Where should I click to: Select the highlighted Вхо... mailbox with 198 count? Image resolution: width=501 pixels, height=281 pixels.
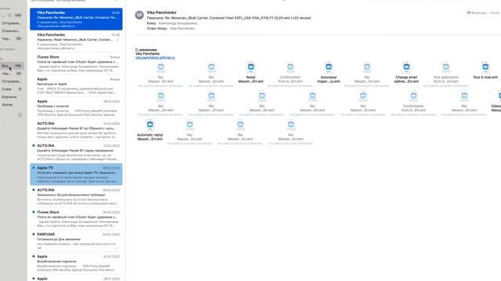[x=13, y=66]
